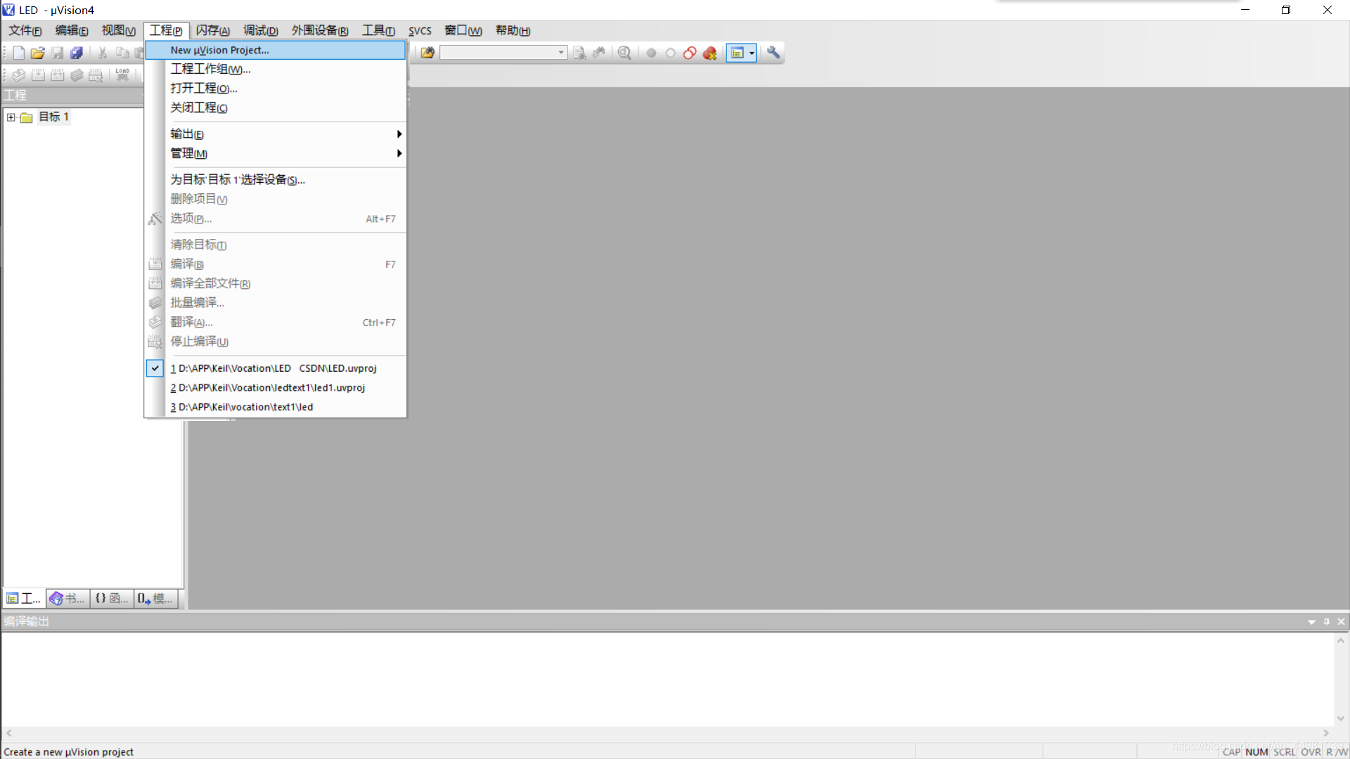Image resolution: width=1350 pixels, height=759 pixels.
Task: Select 为目标 目标1 选择设备 option
Action: tap(238, 179)
